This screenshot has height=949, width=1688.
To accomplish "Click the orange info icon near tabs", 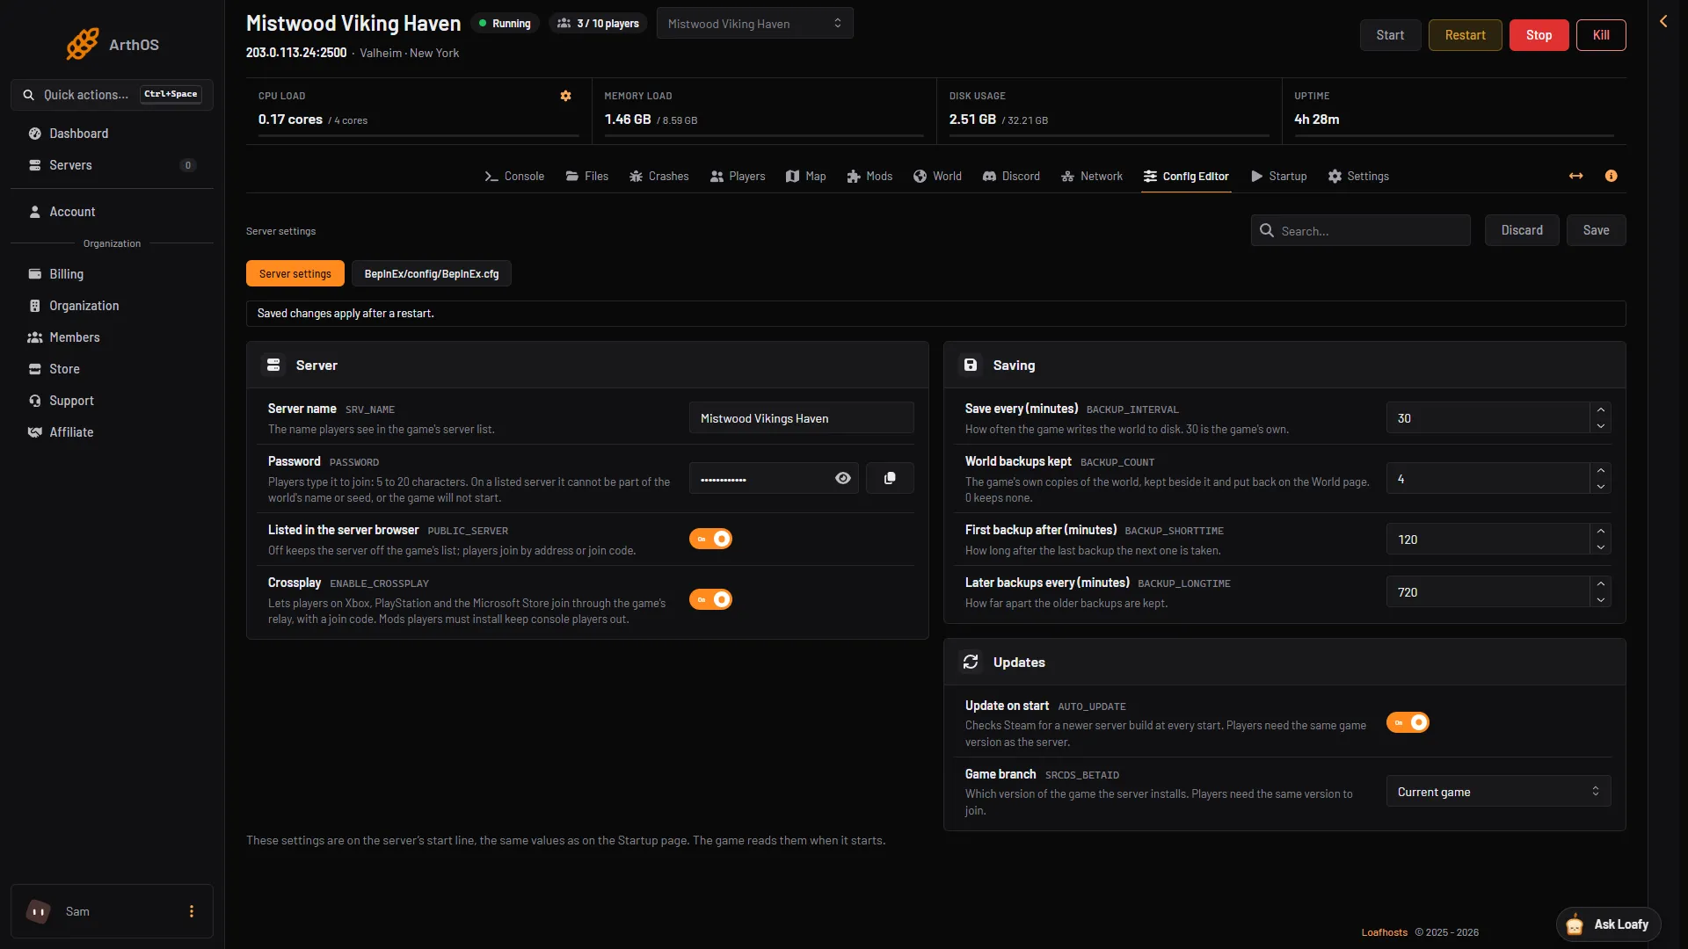I will [1611, 176].
